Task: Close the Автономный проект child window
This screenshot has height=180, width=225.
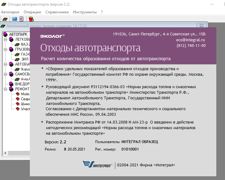Action: [x=202, y=25]
